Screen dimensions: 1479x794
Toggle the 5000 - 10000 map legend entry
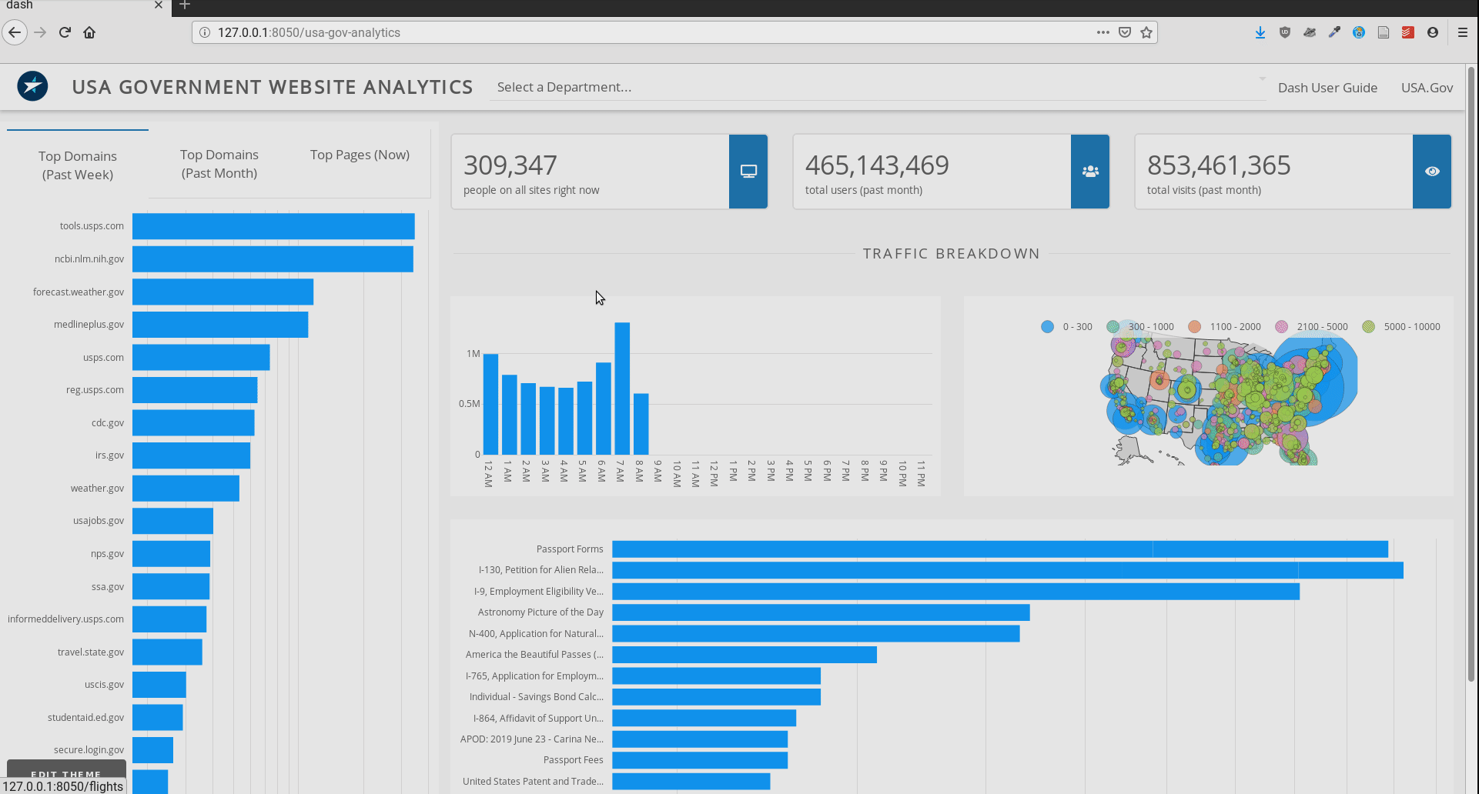[1401, 326]
